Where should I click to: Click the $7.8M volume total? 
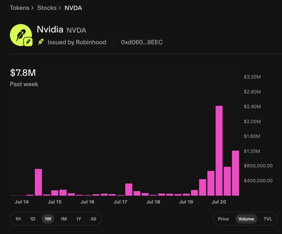point(23,73)
